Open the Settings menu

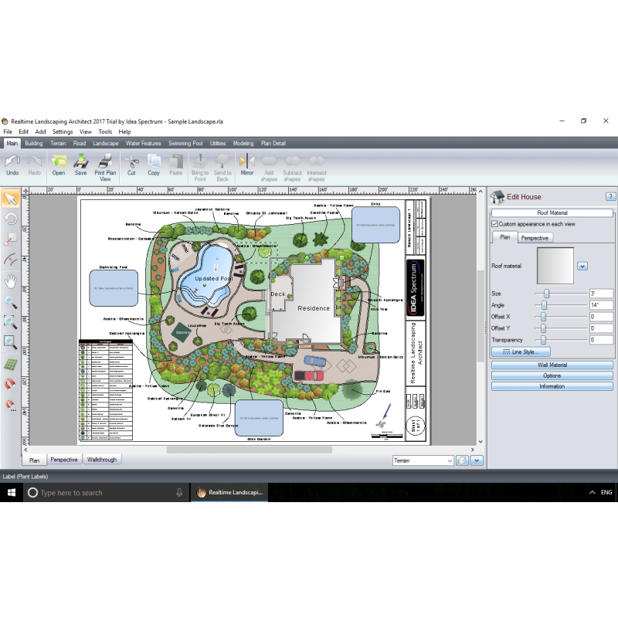coord(63,132)
